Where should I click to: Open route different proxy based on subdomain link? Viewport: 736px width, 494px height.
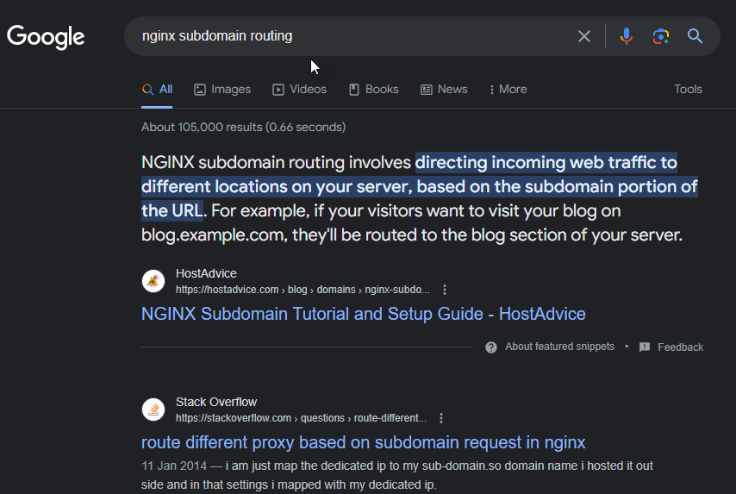click(364, 442)
